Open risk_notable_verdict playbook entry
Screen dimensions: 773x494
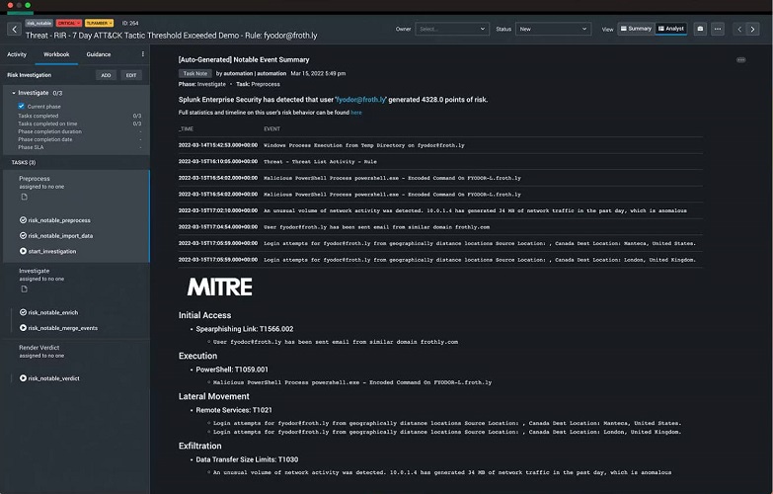click(x=53, y=378)
